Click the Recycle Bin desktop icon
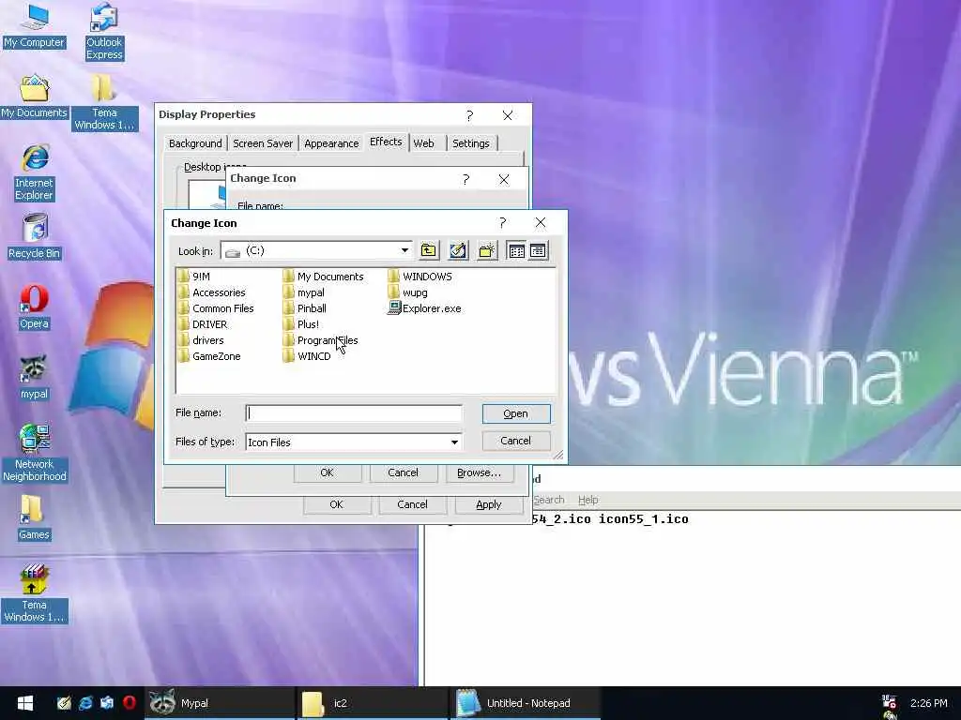The width and height of the screenshot is (961, 720). [35, 236]
